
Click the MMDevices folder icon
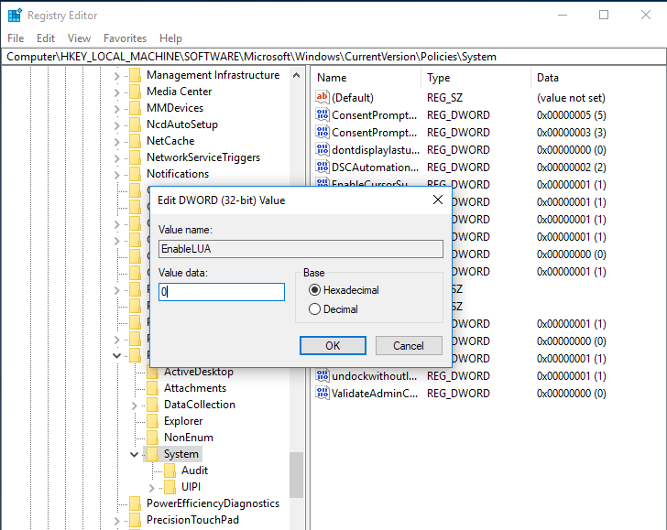pos(136,108)
